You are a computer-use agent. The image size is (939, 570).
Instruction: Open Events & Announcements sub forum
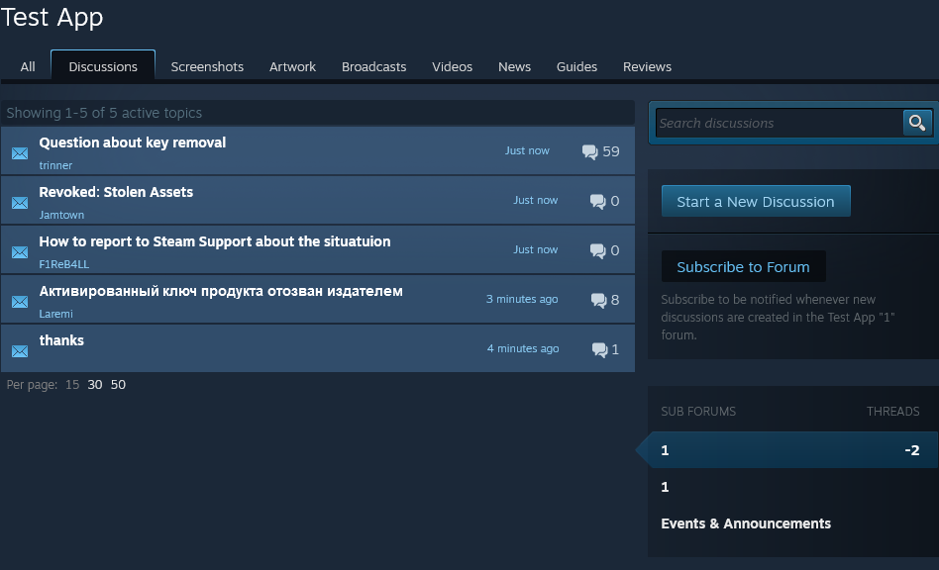point(746,523)
